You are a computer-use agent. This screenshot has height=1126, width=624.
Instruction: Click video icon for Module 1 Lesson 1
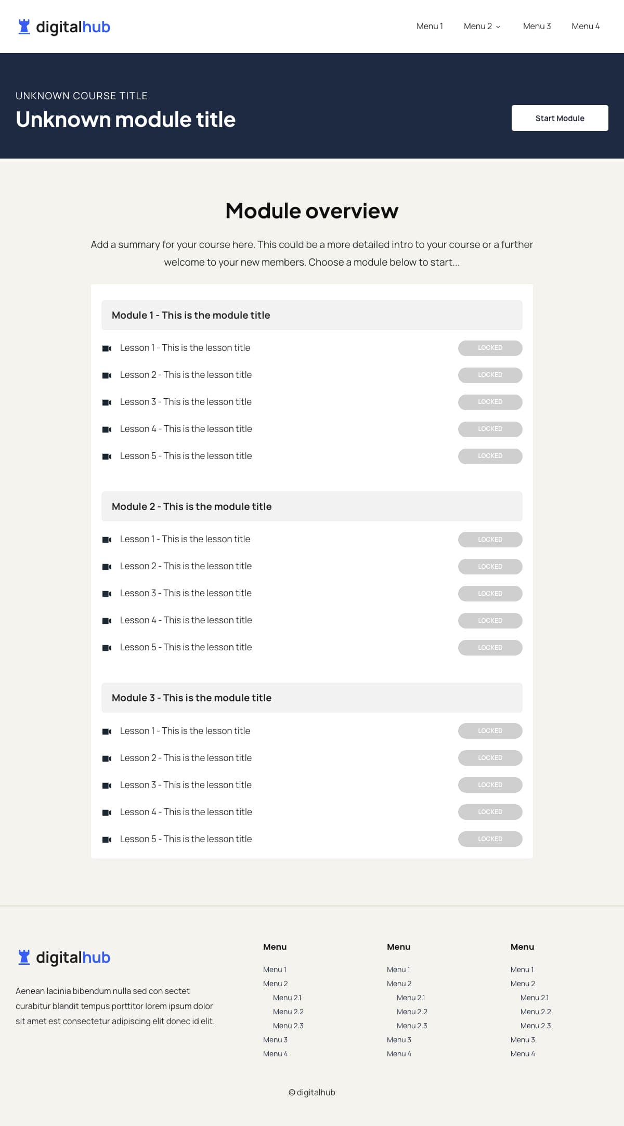coord(107,348)
